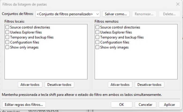The width and height of the screenshot is (183, 112).
Task: Toggle local Temporary and backup files filter
Action: coord(7,37)
